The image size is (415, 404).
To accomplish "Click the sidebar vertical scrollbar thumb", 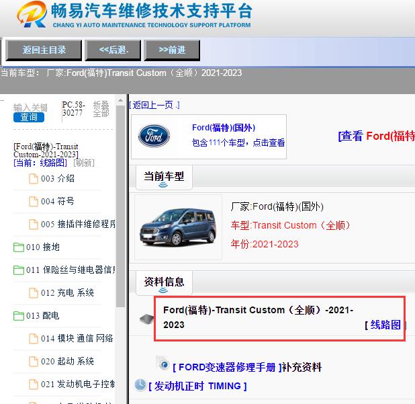I will click(120, 206).
